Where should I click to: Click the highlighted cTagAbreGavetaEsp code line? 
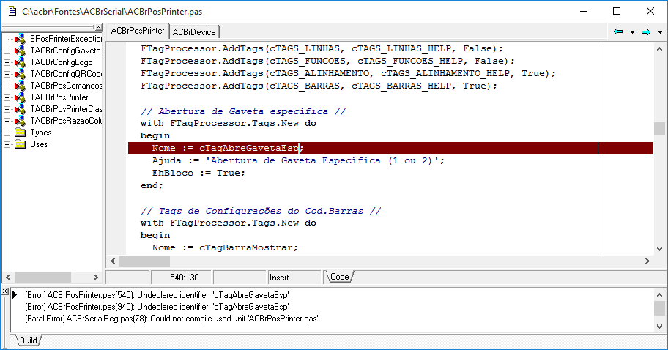coord(390,148)
